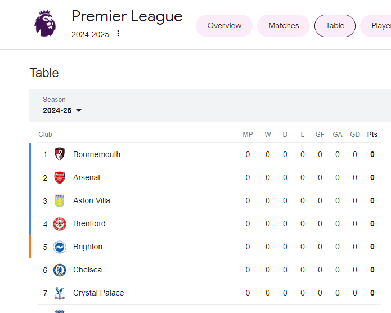Switch to the Matches tab
Screen dimensions: 391x313
pyautogui.click(x=284, y=26)
